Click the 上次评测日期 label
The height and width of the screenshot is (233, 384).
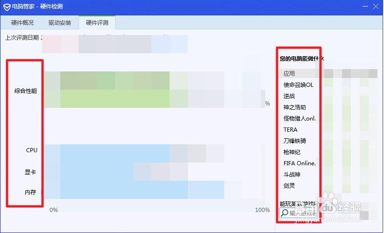coord(22,38)
